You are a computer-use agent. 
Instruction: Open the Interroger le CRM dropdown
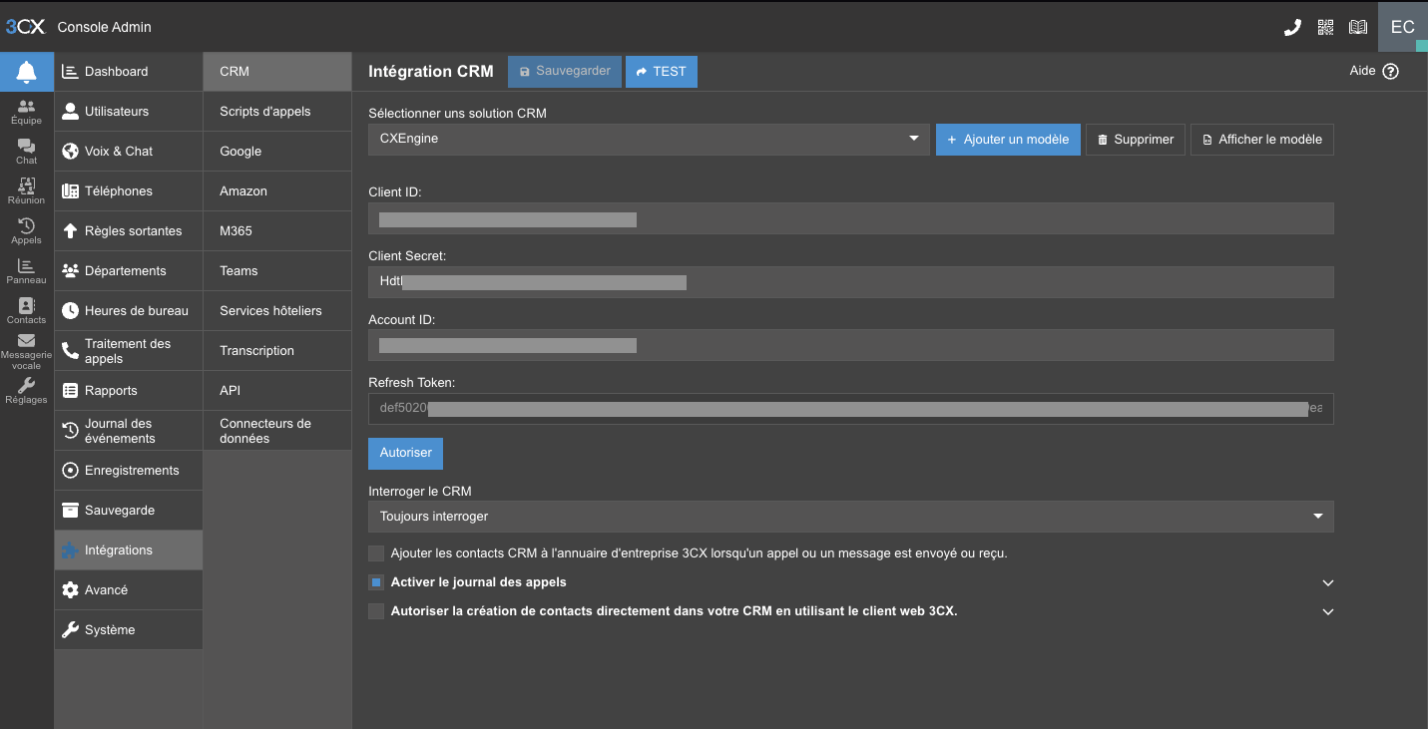(850, 516)
